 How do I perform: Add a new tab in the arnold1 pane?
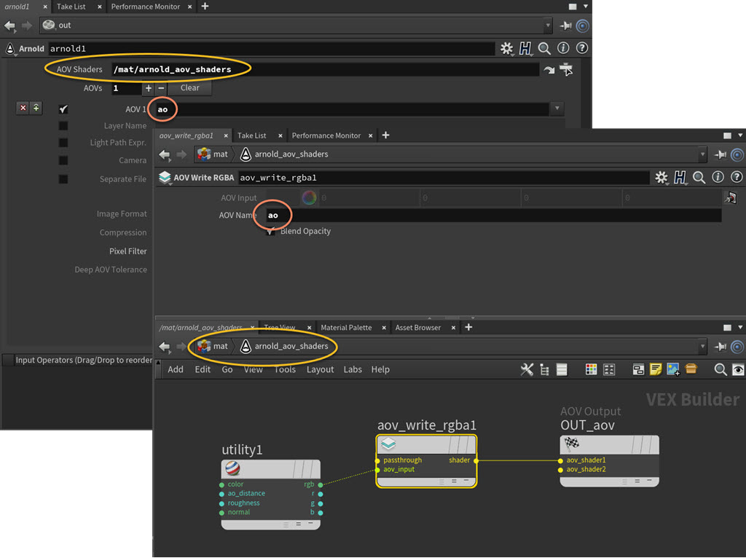coord(205,6)
